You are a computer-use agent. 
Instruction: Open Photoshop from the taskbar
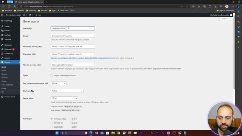(152, 133)
